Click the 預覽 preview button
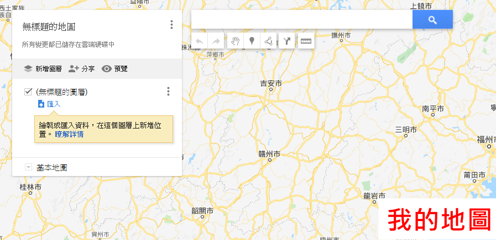Viewport: 496px width, 240px height. pyautogui.click(x=114, y=69)
